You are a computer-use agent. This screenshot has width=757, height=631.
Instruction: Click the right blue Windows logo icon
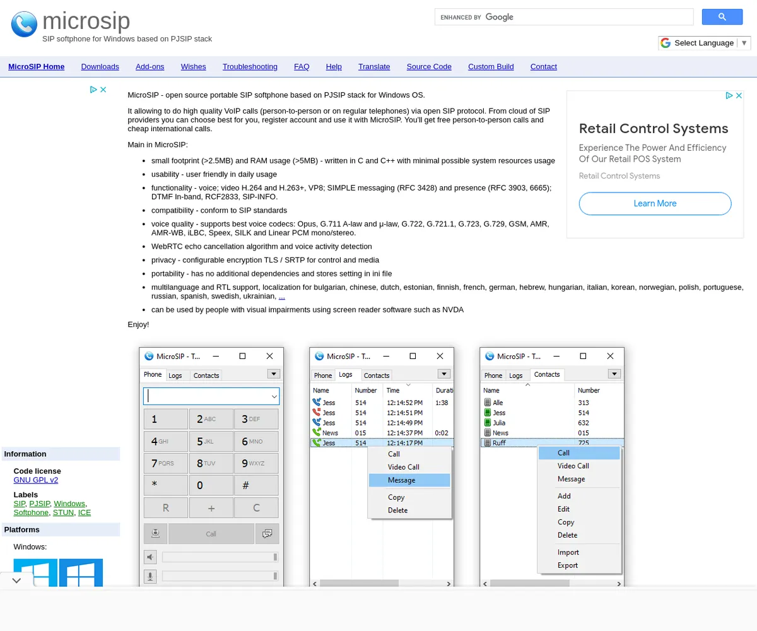[81, 573]
